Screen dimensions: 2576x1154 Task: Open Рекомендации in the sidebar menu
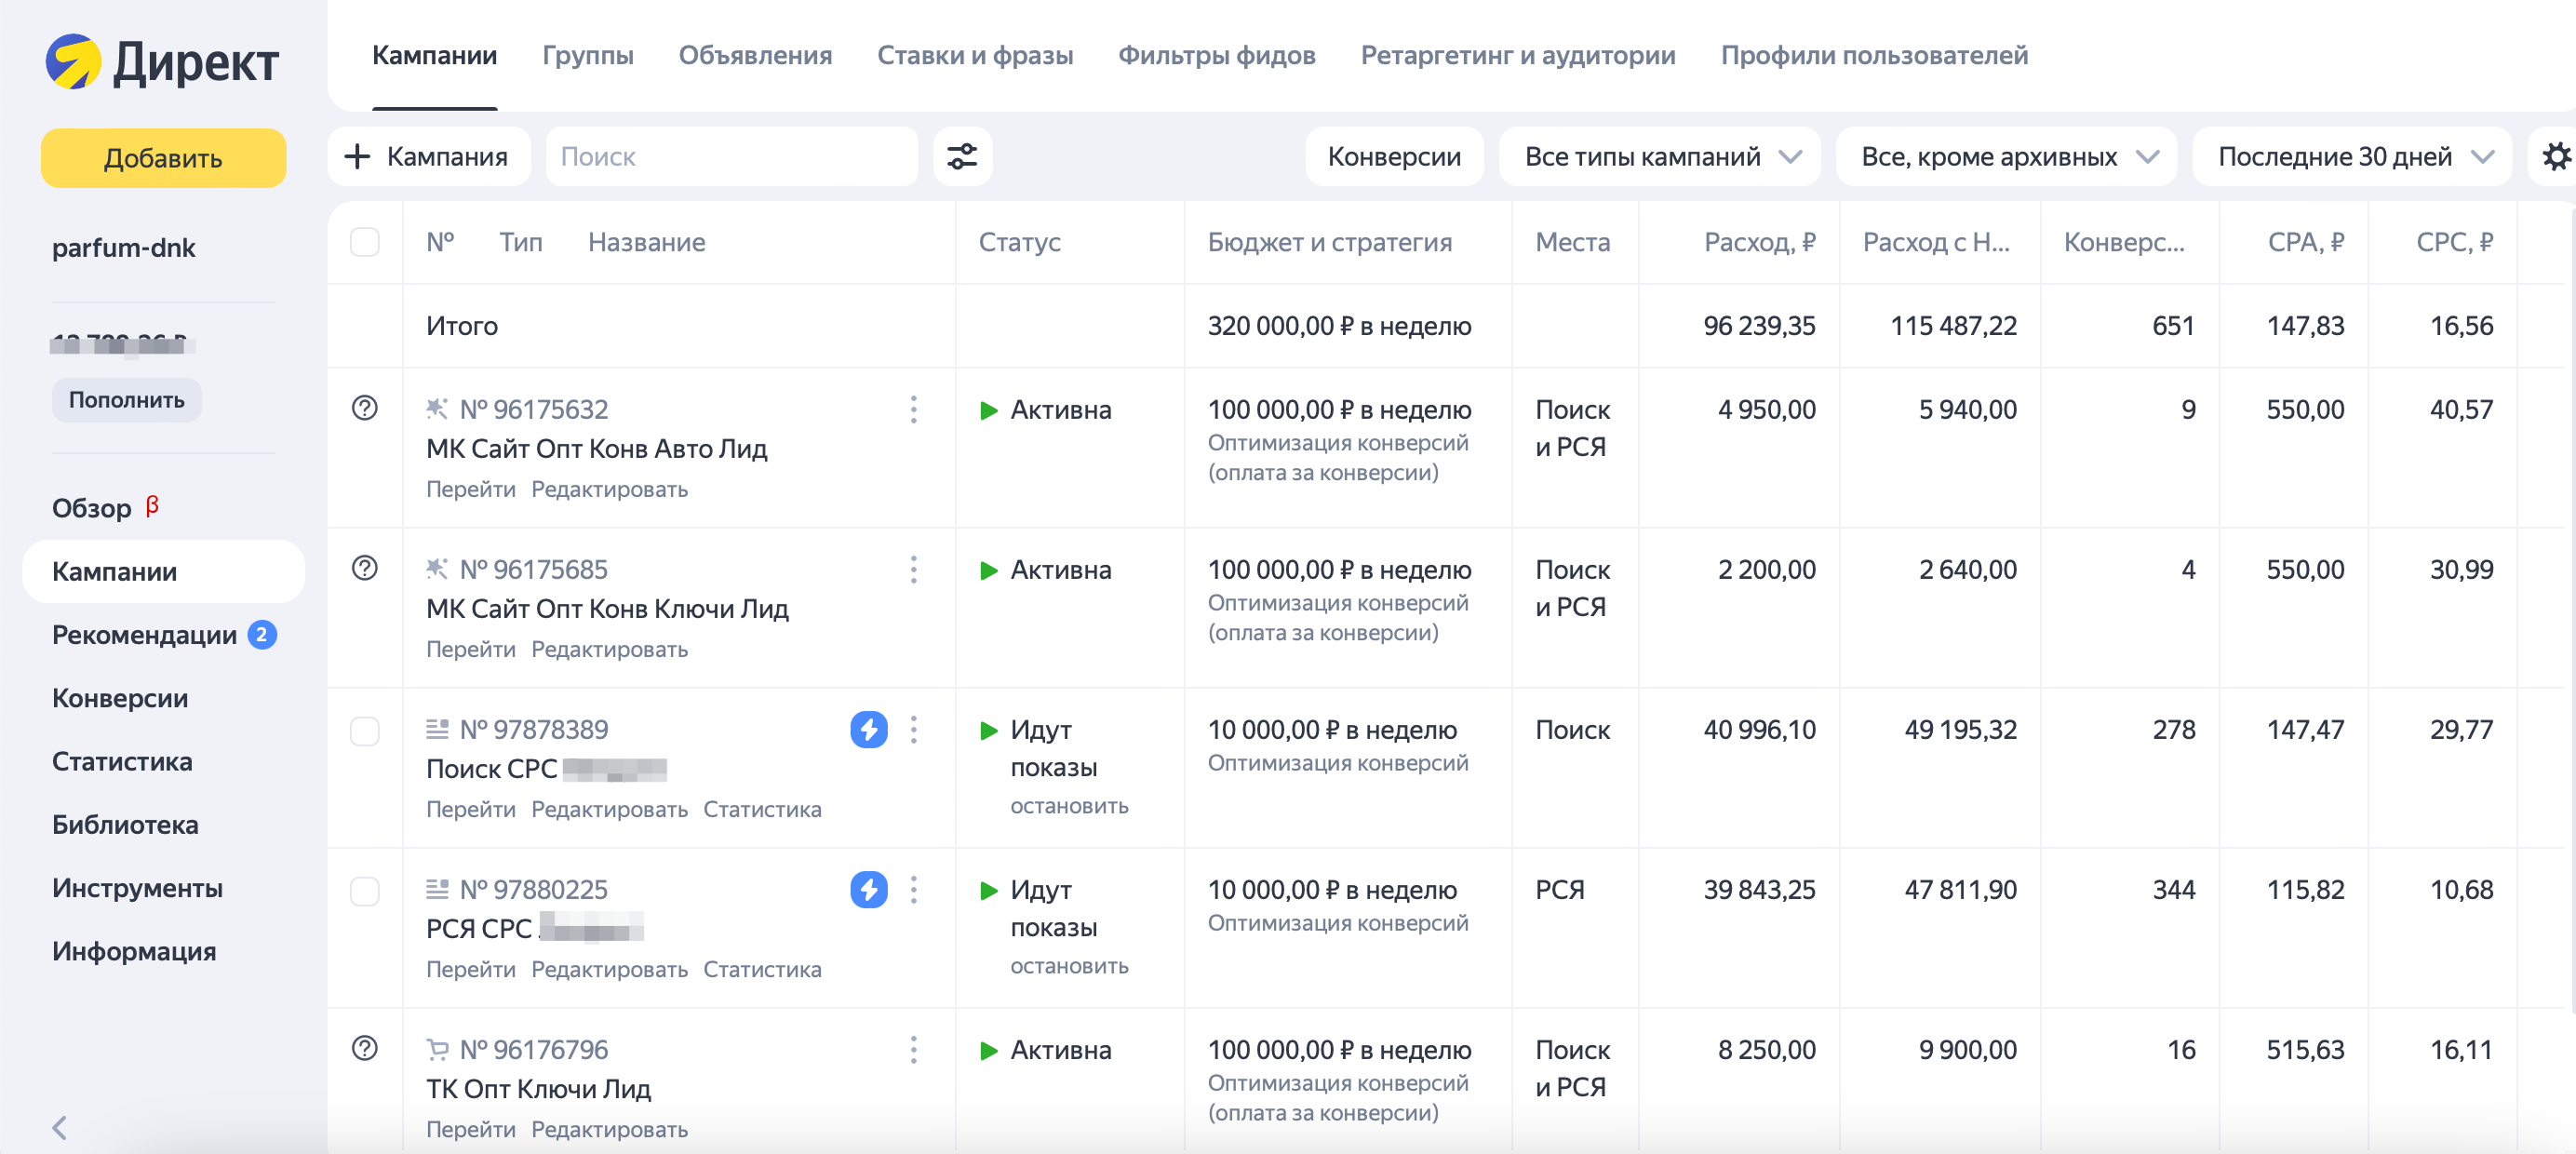(144, 635)
